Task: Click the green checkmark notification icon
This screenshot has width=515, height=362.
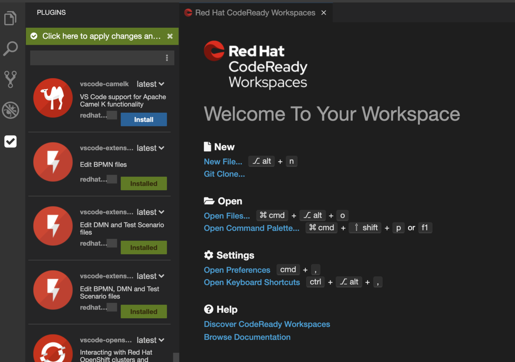Action: click(x=34, y=36)
